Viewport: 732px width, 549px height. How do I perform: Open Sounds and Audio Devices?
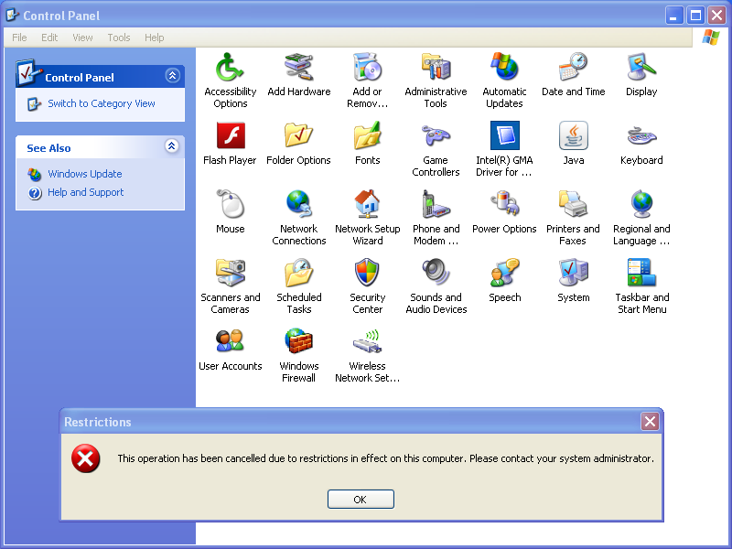(436, 274)
